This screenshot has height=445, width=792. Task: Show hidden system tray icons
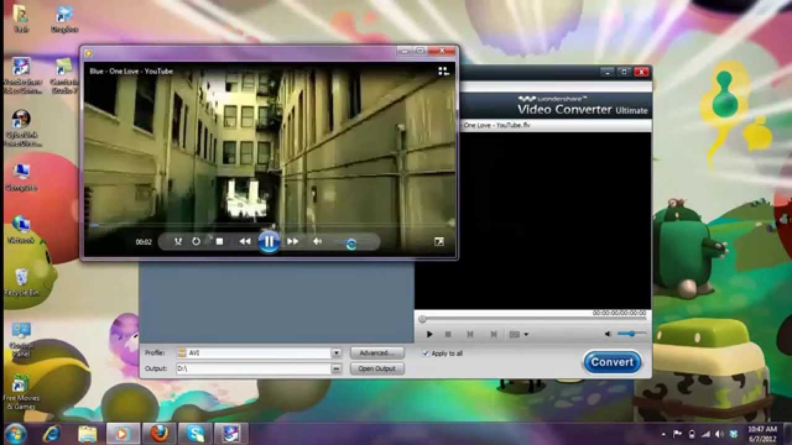pos(664,433)
